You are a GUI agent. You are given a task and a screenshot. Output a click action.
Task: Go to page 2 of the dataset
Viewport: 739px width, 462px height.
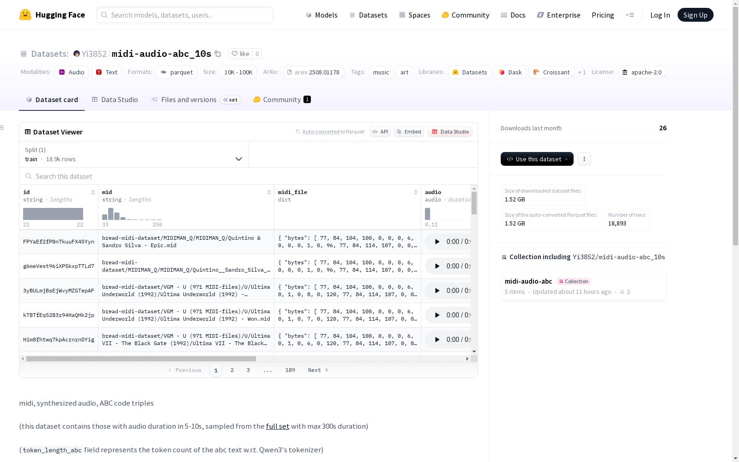[232, 370]
